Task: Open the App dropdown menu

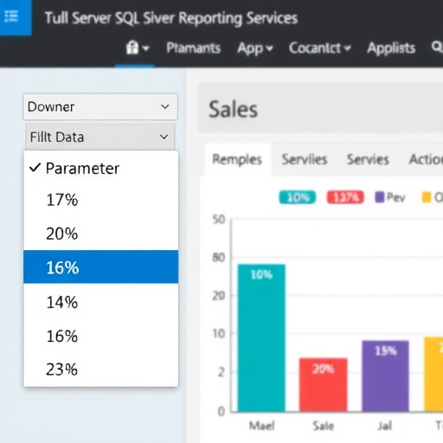Action: 255,48
